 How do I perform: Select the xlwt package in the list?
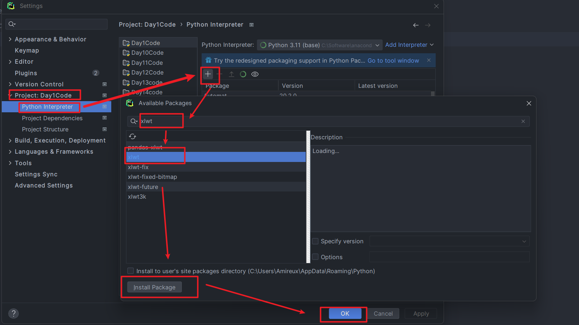coord(216,157)
